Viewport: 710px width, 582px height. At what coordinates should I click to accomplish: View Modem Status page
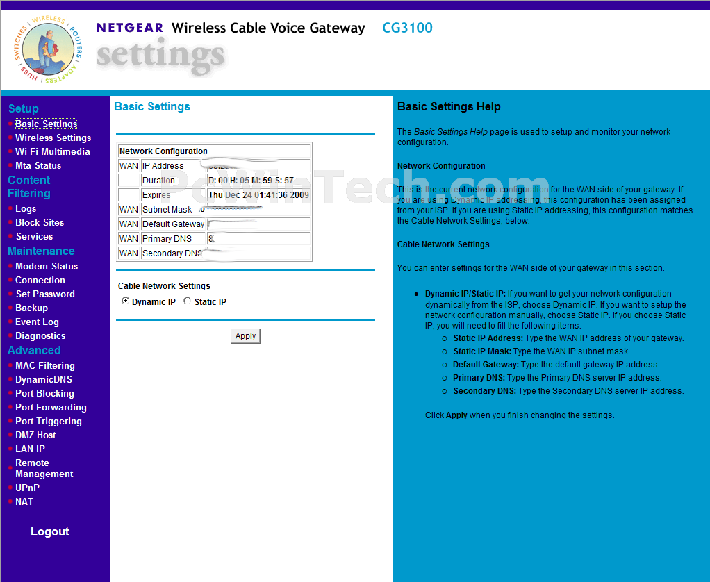point(47,266)
